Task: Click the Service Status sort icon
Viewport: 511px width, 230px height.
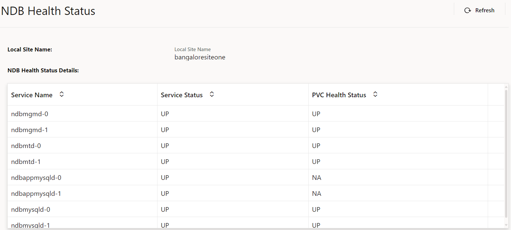Action: [x=212, y=94]
